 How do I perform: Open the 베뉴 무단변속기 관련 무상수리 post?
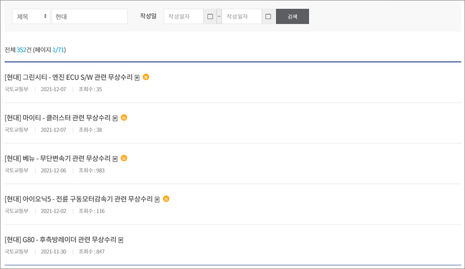pyautogui.click(x=57, y=158)
